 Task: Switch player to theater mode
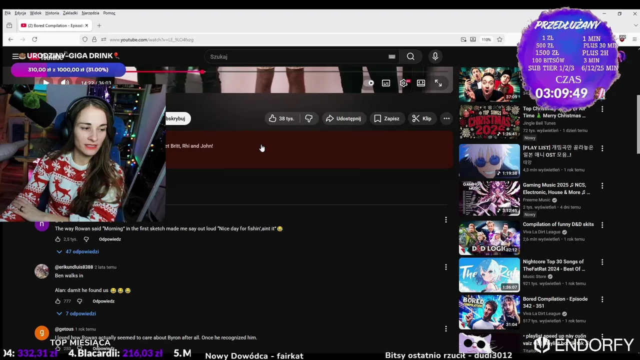click(x=421, y=83)
